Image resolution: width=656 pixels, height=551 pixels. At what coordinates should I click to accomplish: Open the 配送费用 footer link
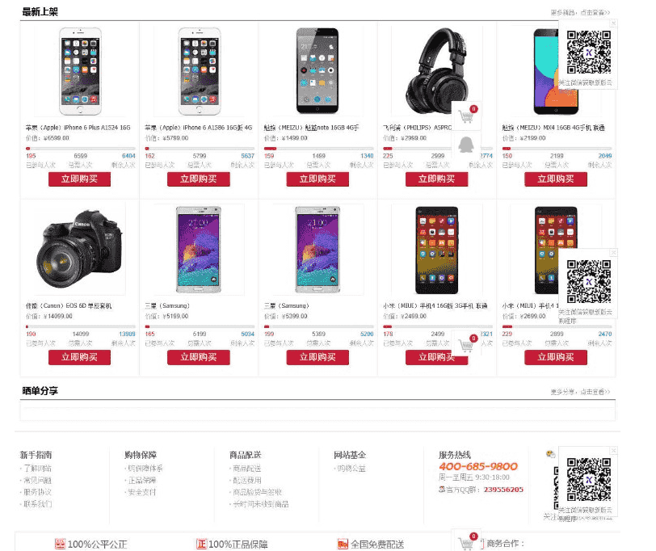click(247, 480)
